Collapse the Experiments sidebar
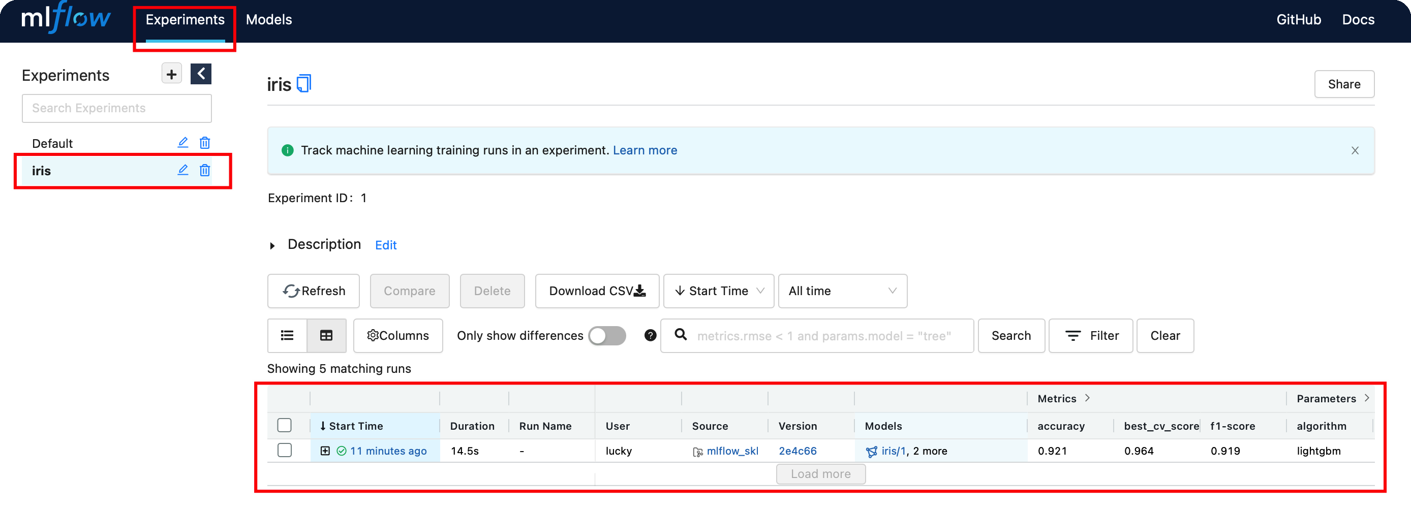 coord(200,73)
